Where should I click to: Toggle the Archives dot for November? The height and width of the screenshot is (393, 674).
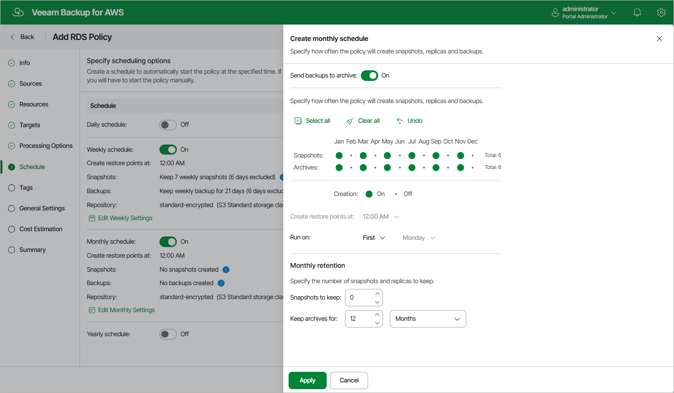461,168
